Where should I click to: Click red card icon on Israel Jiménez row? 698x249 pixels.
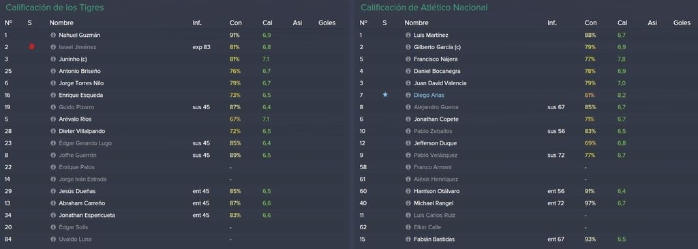click(x=31, y=47)
